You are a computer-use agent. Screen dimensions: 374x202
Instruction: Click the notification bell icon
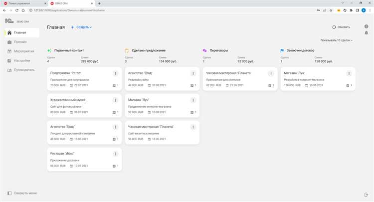pyautogui.click(x=367, y=33)
